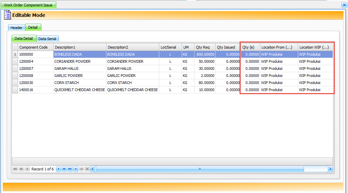
Task: Select GARAM HALUS in Description2 column
Action: pyautogui.click(x=132, y=68)
